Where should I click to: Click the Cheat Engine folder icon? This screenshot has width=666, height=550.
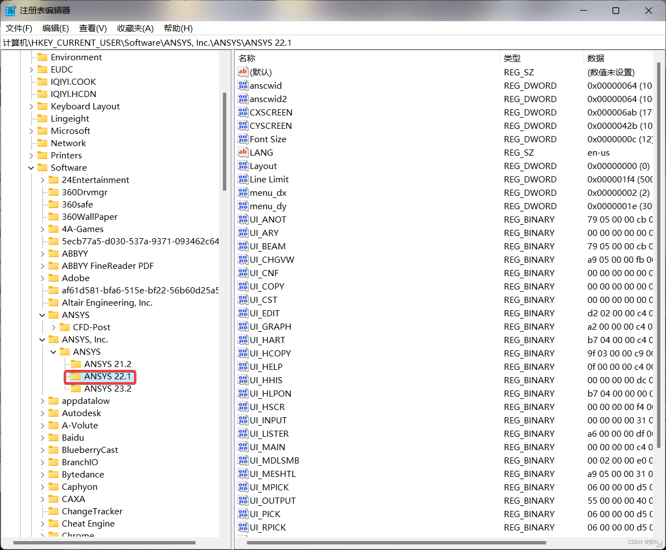tap(54, 523)
